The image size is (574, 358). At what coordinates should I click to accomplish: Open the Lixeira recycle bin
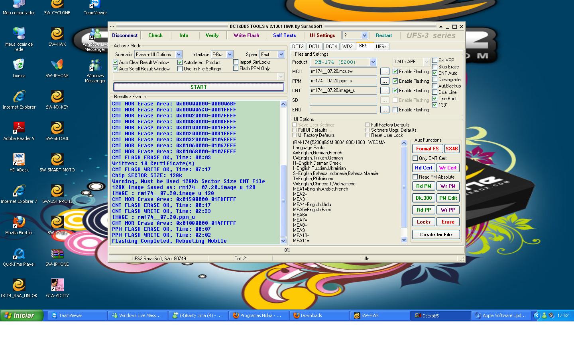pyautogui.click(x=19, y=68)
